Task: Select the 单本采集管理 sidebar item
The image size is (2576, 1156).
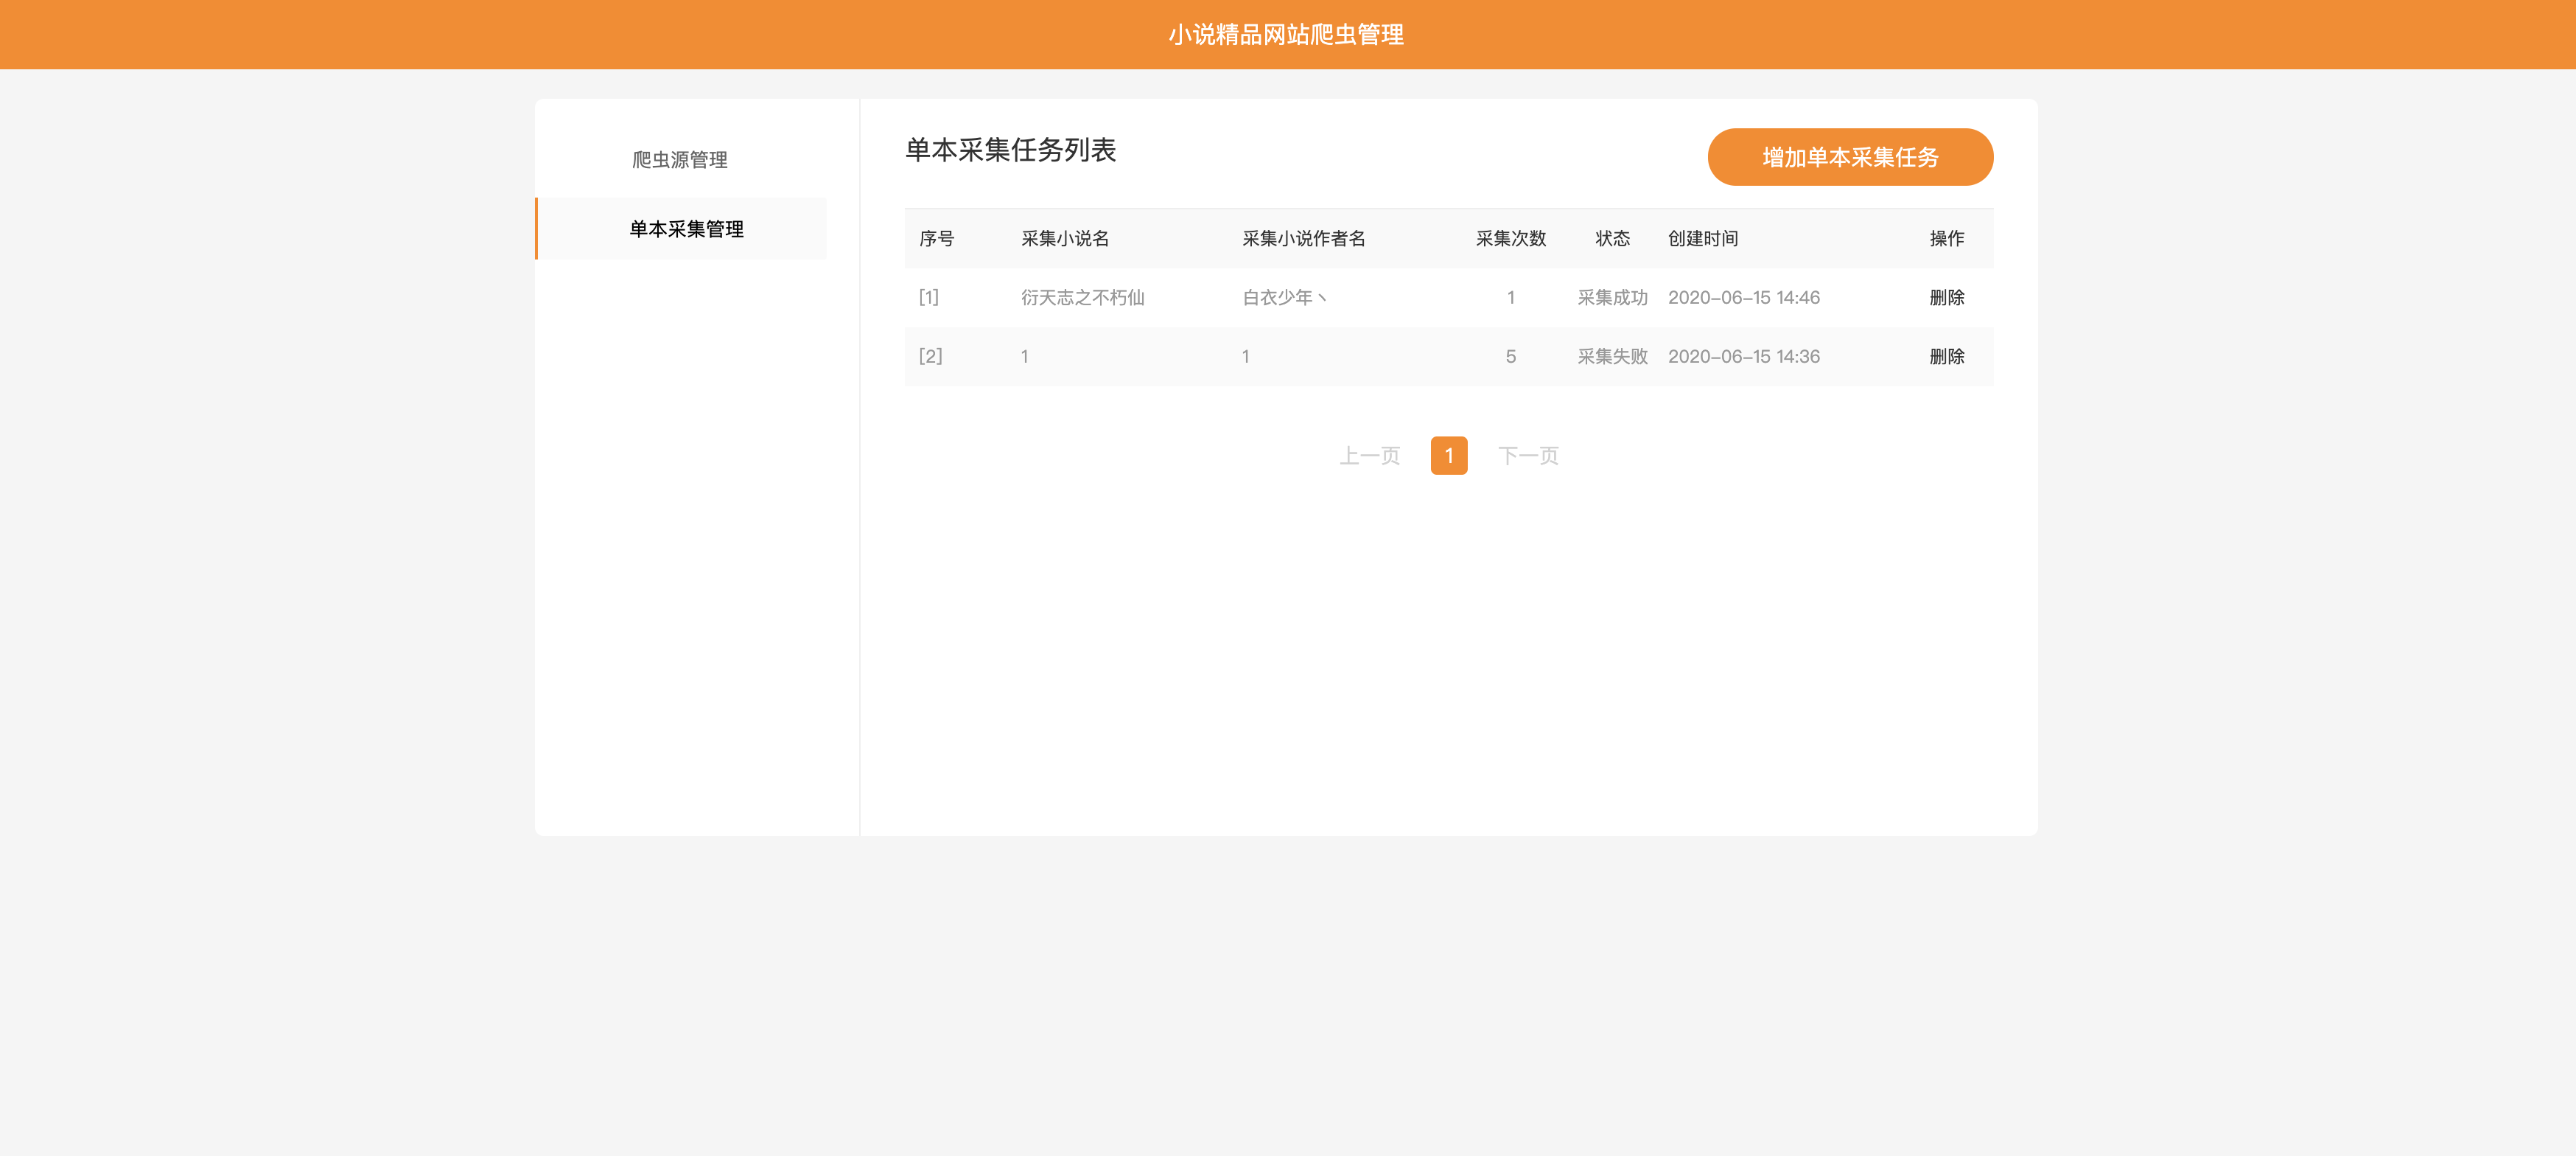Action: click(685, 229)
